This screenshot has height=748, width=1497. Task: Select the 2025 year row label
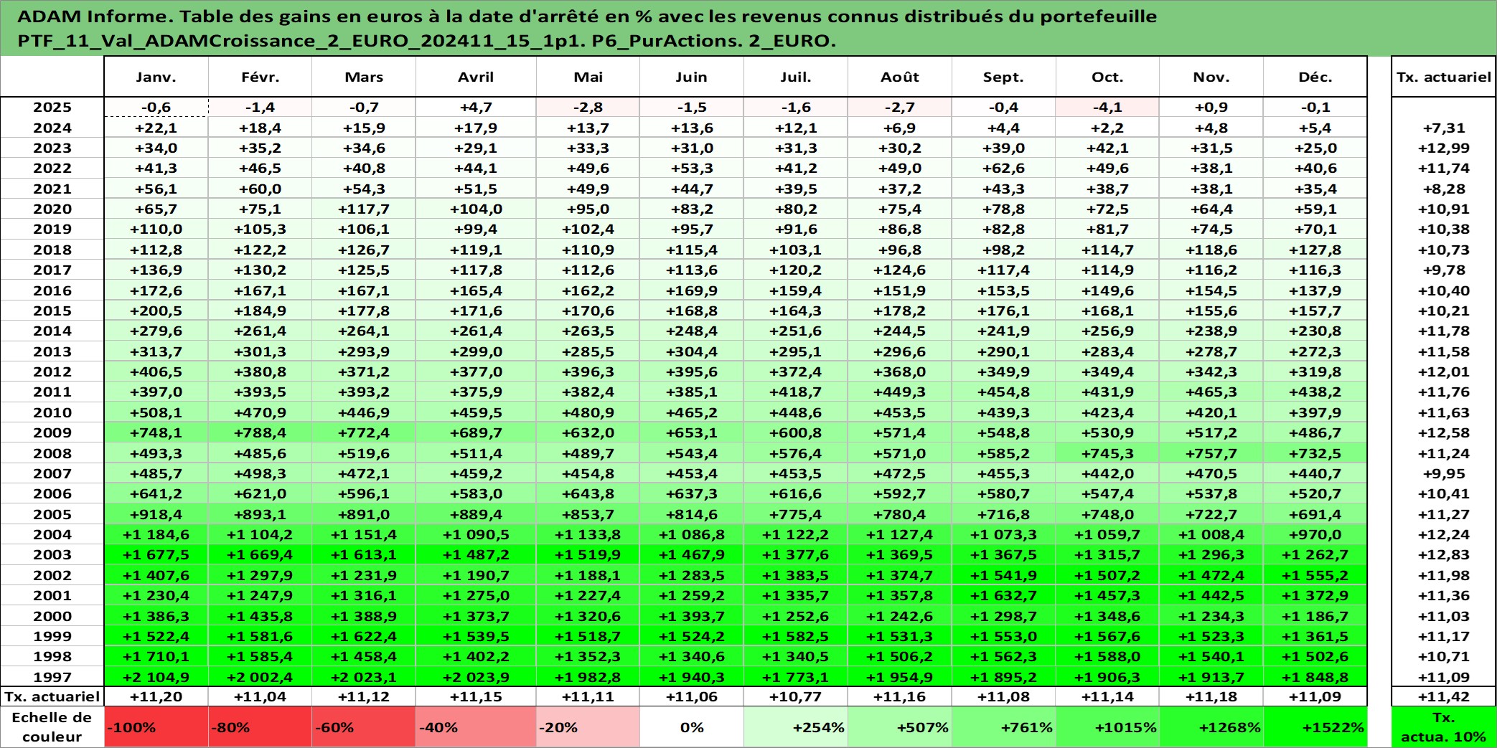click(52, 107)
